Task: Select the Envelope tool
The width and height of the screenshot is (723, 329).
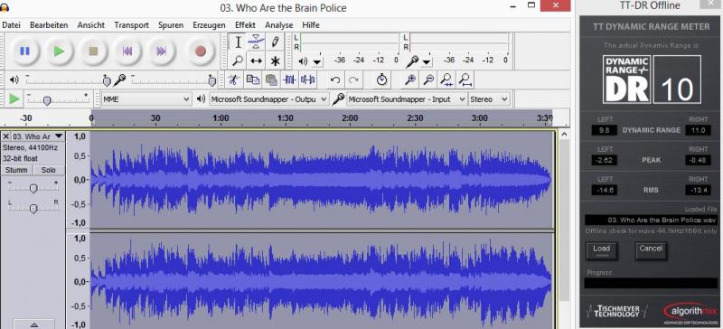Action: click(x=256, y=42)
